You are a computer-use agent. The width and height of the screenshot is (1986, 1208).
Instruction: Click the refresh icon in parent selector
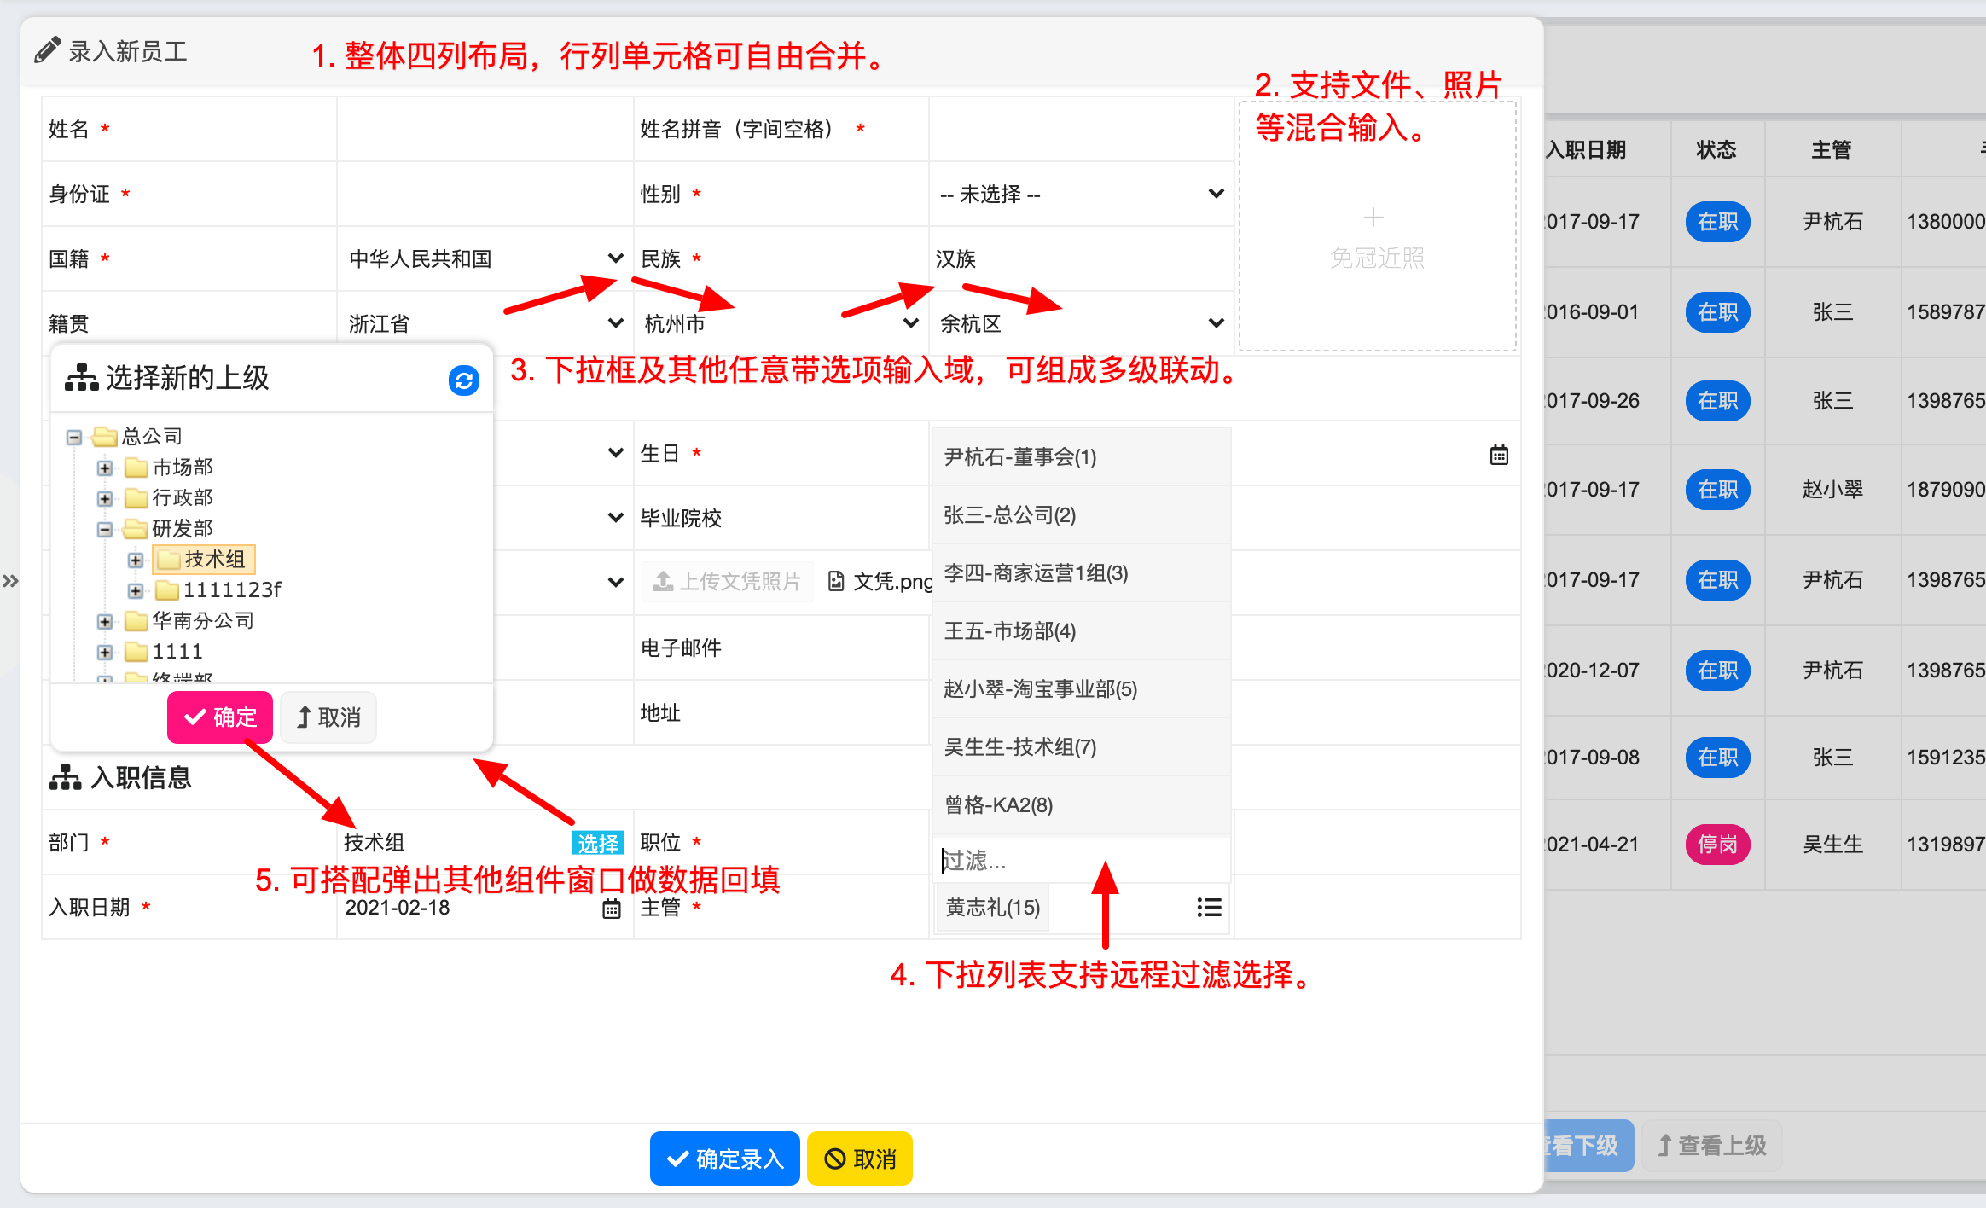(x=463, y=380)
